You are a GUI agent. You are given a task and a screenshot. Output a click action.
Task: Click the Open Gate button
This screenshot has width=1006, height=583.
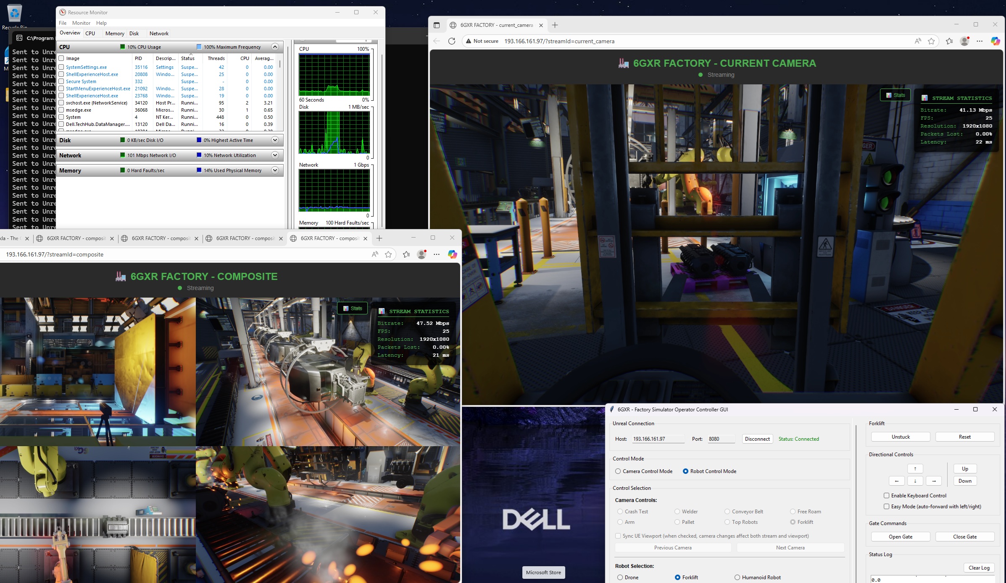pos(900,536)
